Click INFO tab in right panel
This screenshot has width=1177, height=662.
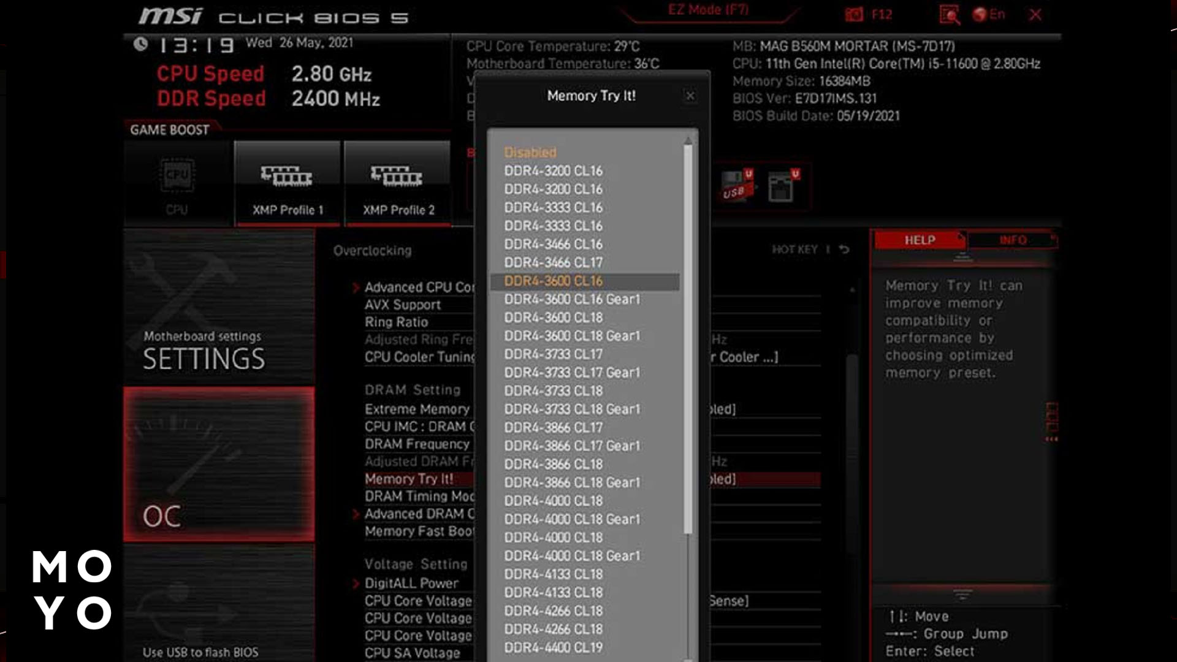click(x=1012, y=239)
